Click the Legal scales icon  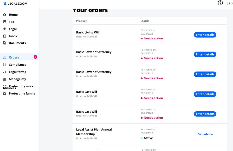[5, 29]
